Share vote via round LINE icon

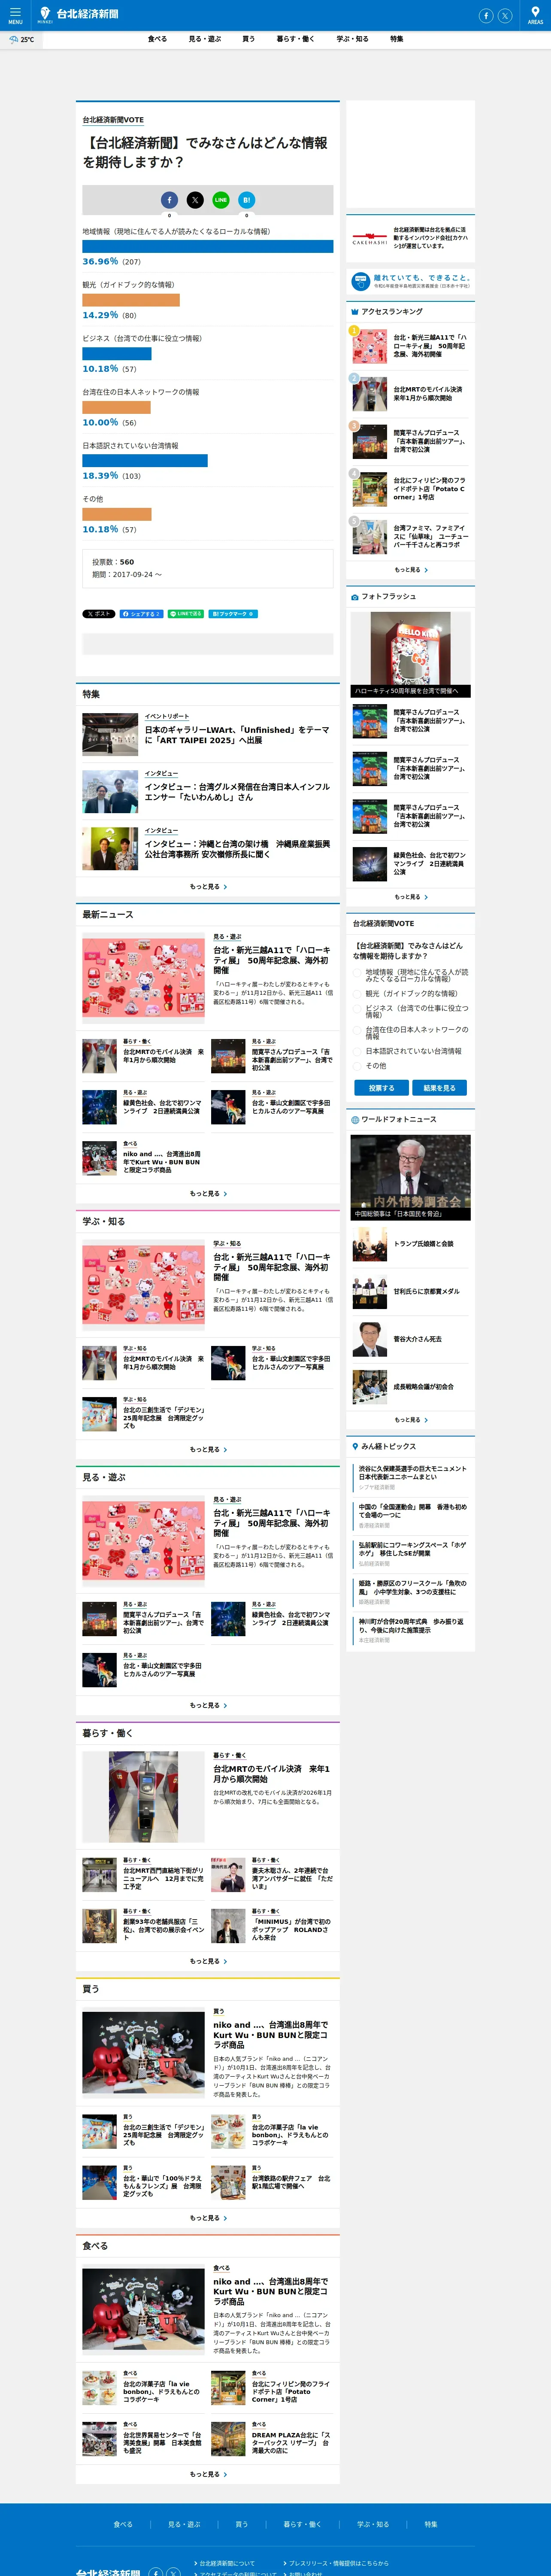[221, 200]
